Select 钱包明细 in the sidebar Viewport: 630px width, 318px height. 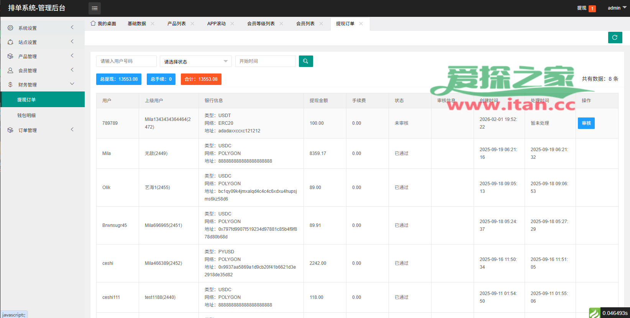pos(26,115)
